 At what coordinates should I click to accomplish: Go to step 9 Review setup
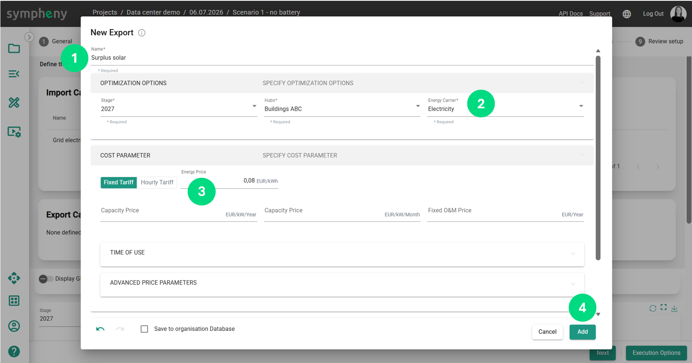tap(659, 41)
